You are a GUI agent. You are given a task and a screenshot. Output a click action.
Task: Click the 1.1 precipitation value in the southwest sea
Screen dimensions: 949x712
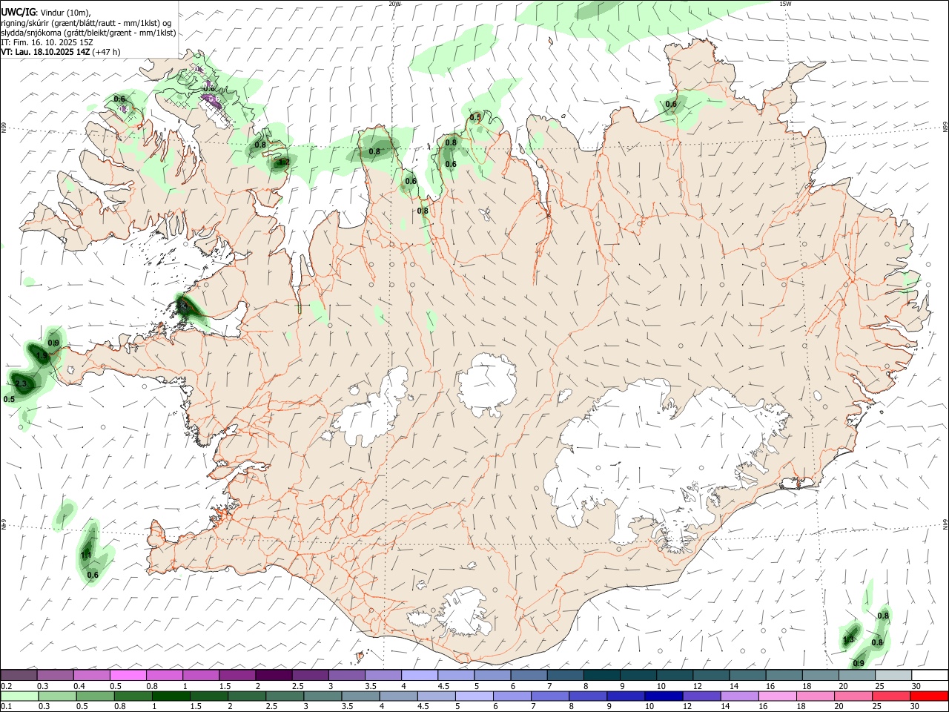tap(86, 555)
